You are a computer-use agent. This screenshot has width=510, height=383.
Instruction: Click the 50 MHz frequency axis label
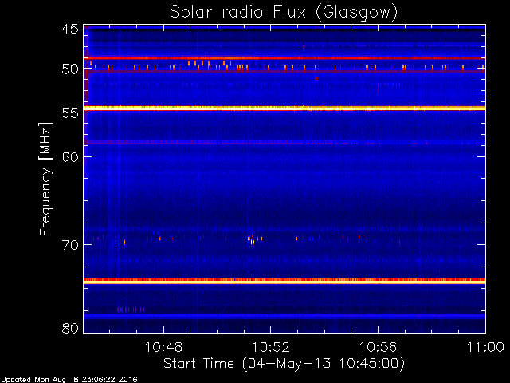click(70, 69)
